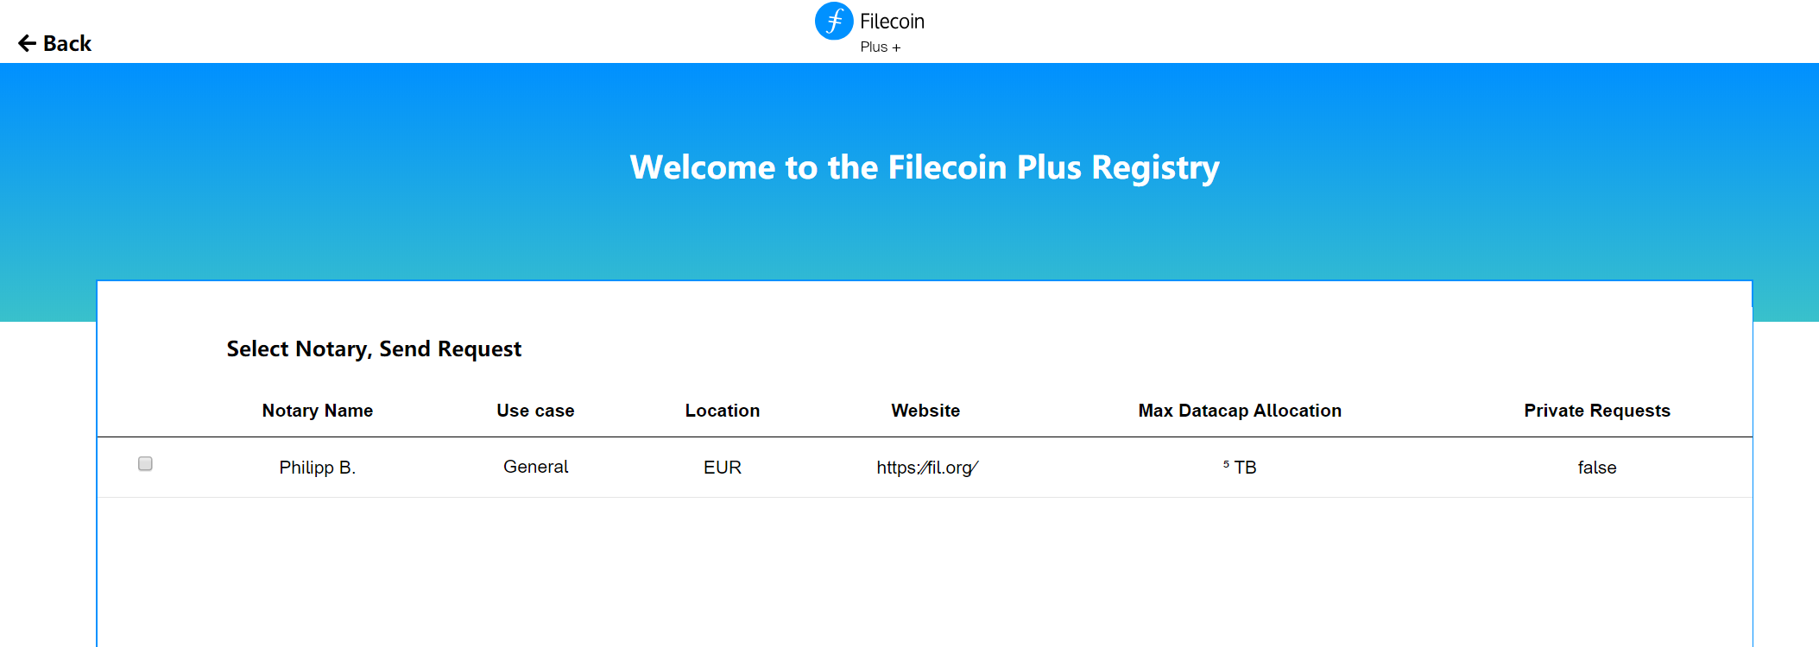
Task: Click the back arrow icon
Action: coord(26,41)
